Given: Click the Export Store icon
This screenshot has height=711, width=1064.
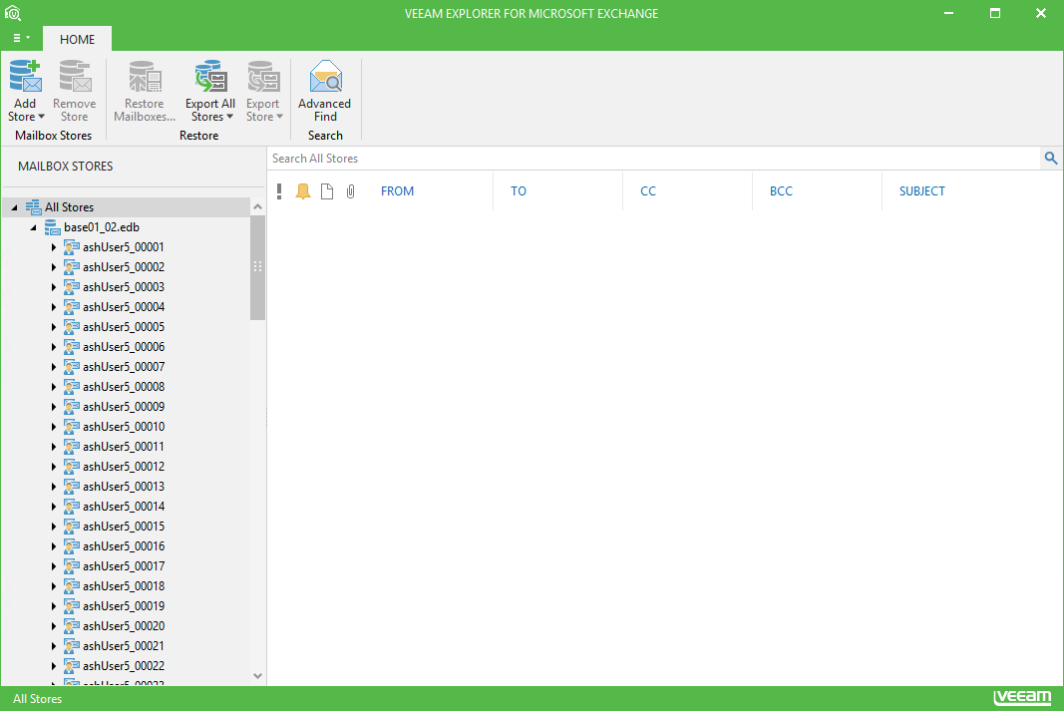Looking at the screenshot, I should [263, 76].
